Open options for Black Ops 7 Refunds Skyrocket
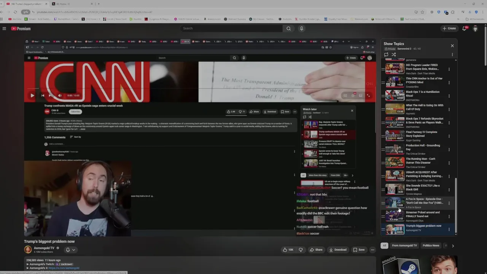 pos(449,123)
